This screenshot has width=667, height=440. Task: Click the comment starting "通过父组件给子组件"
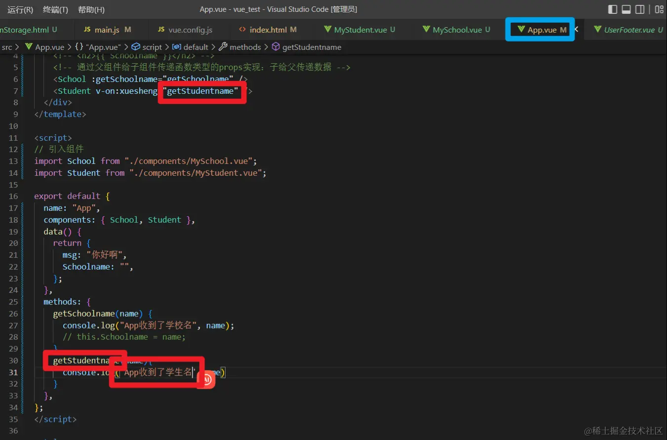click(x=202, y=67)
